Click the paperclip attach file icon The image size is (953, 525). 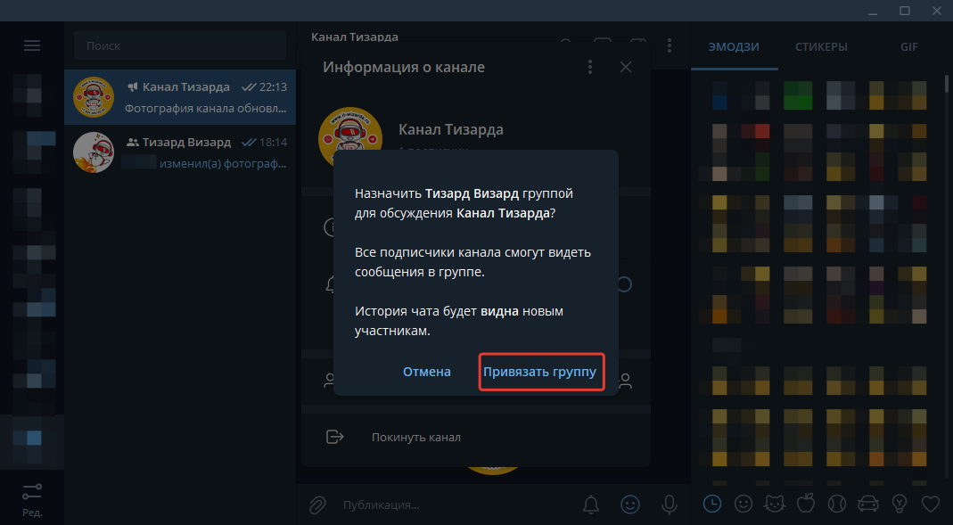click(x=317, y=504)
